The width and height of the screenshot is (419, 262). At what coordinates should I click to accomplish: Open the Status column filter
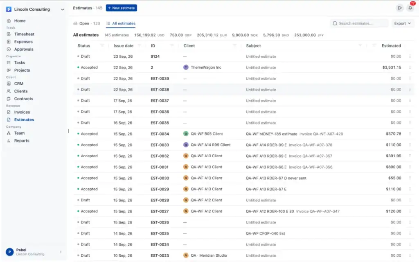[x=102, y=45]
